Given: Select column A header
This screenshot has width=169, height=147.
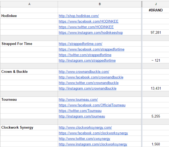Looking at the screenshot, I should pyautogui.click(x=29, y=4).
